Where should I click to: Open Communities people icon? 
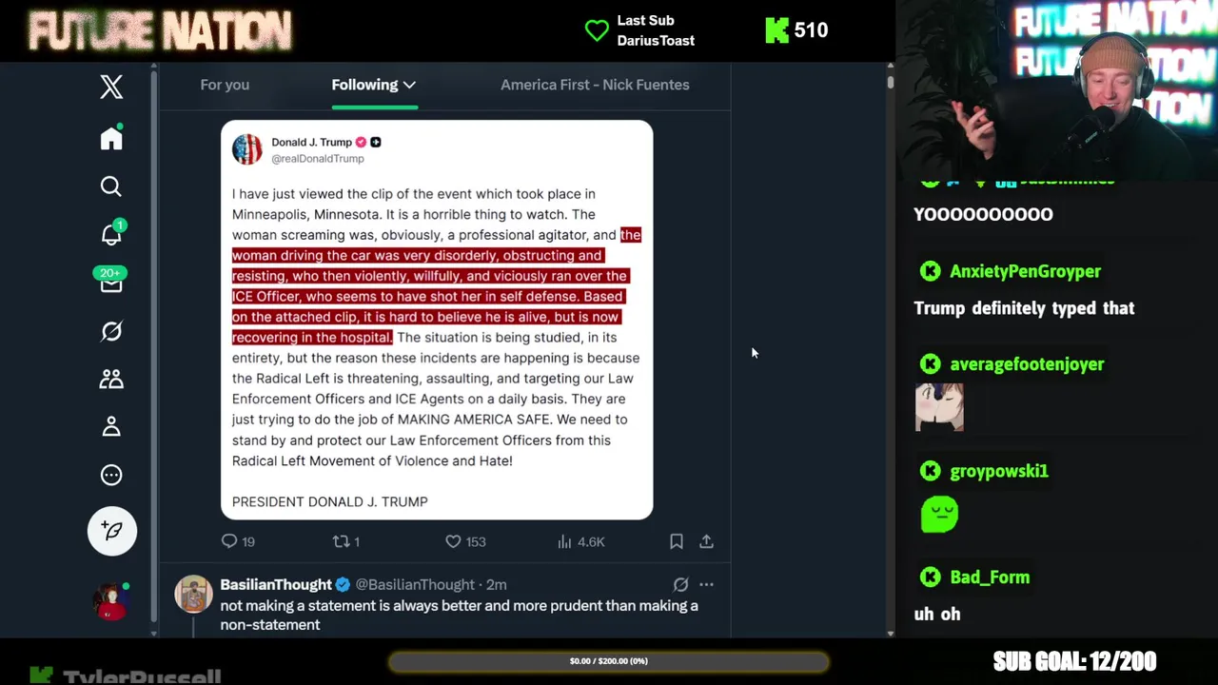[x=111, y=379]
